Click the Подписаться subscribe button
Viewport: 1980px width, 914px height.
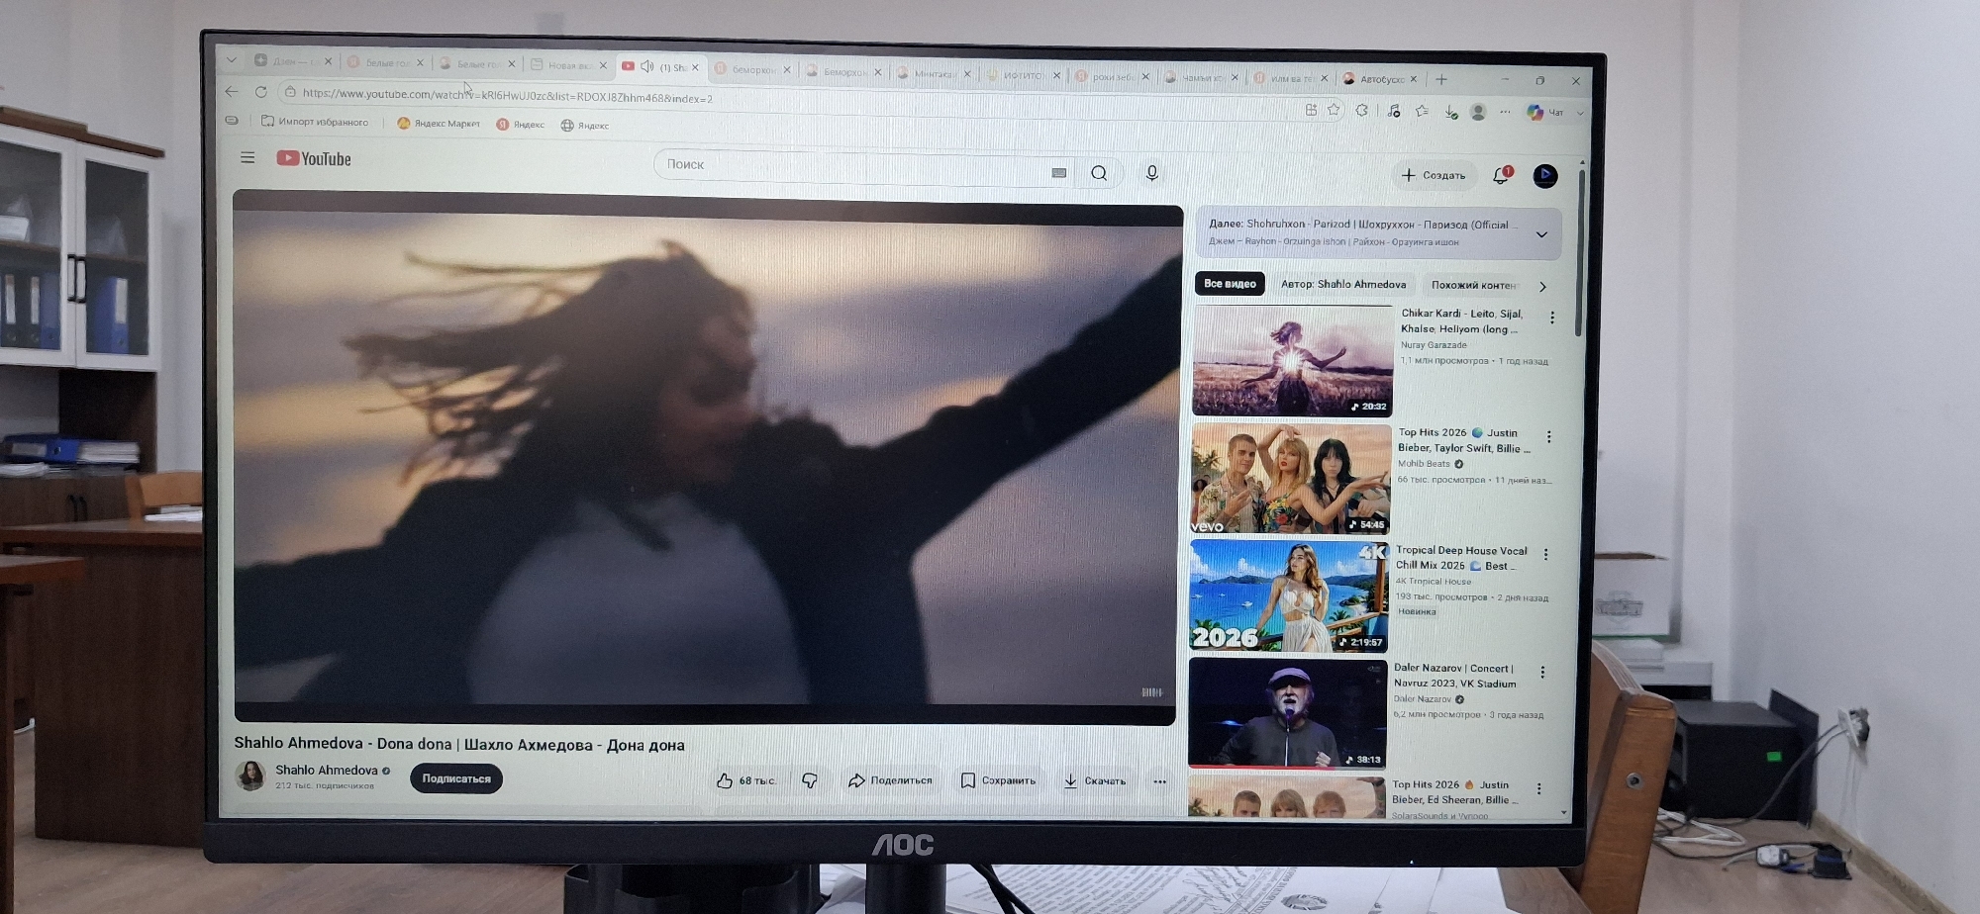click(456, 778)
